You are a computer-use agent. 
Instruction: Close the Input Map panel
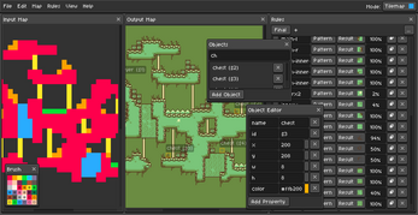[x=119, y=19]
